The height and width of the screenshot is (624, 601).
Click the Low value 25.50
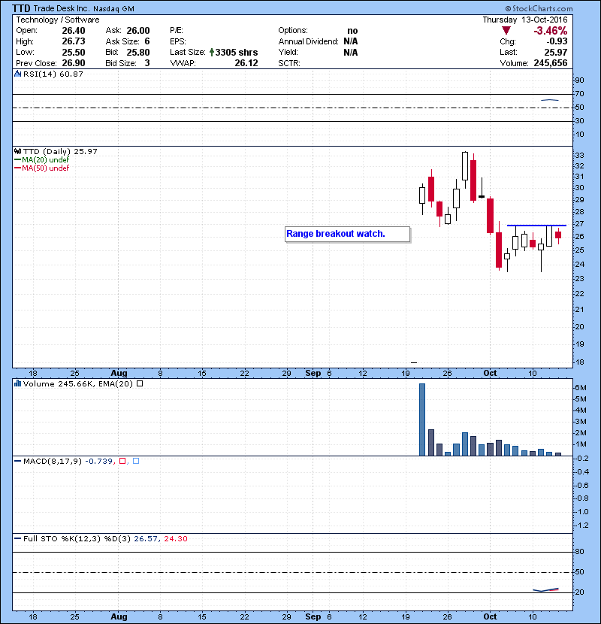[74, 52]
